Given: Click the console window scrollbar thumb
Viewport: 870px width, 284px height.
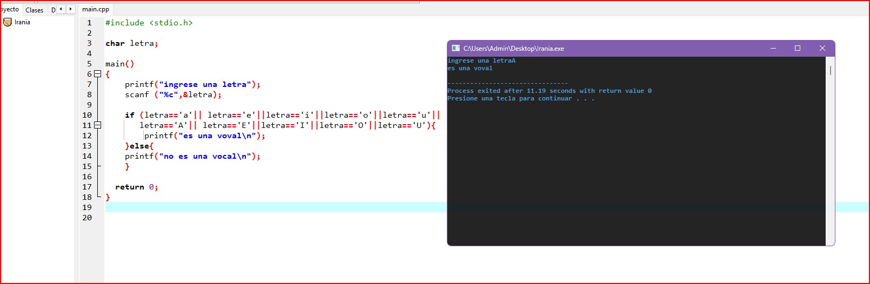Looking at the screenshot, I should pos(830,71).
